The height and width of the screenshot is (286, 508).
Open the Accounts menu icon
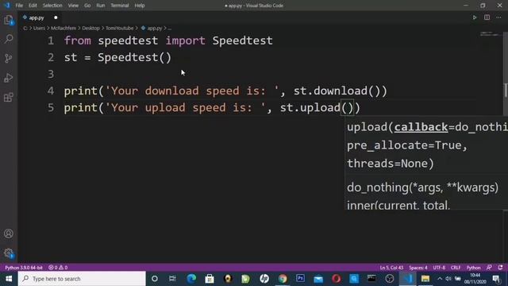(x=9, y=234)
